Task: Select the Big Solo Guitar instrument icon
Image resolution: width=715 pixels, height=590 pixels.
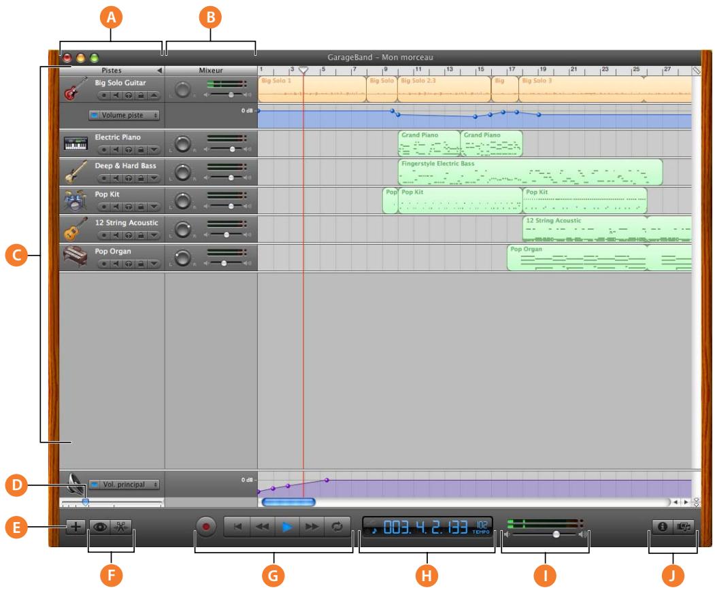Action: click(x=76, y=88)
